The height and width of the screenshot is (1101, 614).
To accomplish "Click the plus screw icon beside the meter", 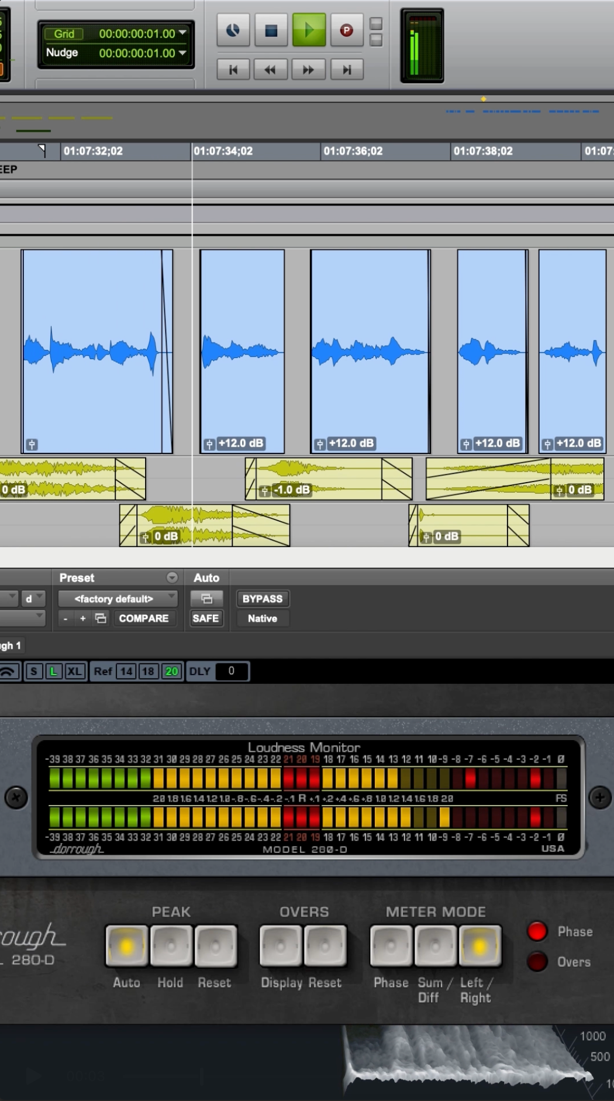I will (x=600, y=797).
